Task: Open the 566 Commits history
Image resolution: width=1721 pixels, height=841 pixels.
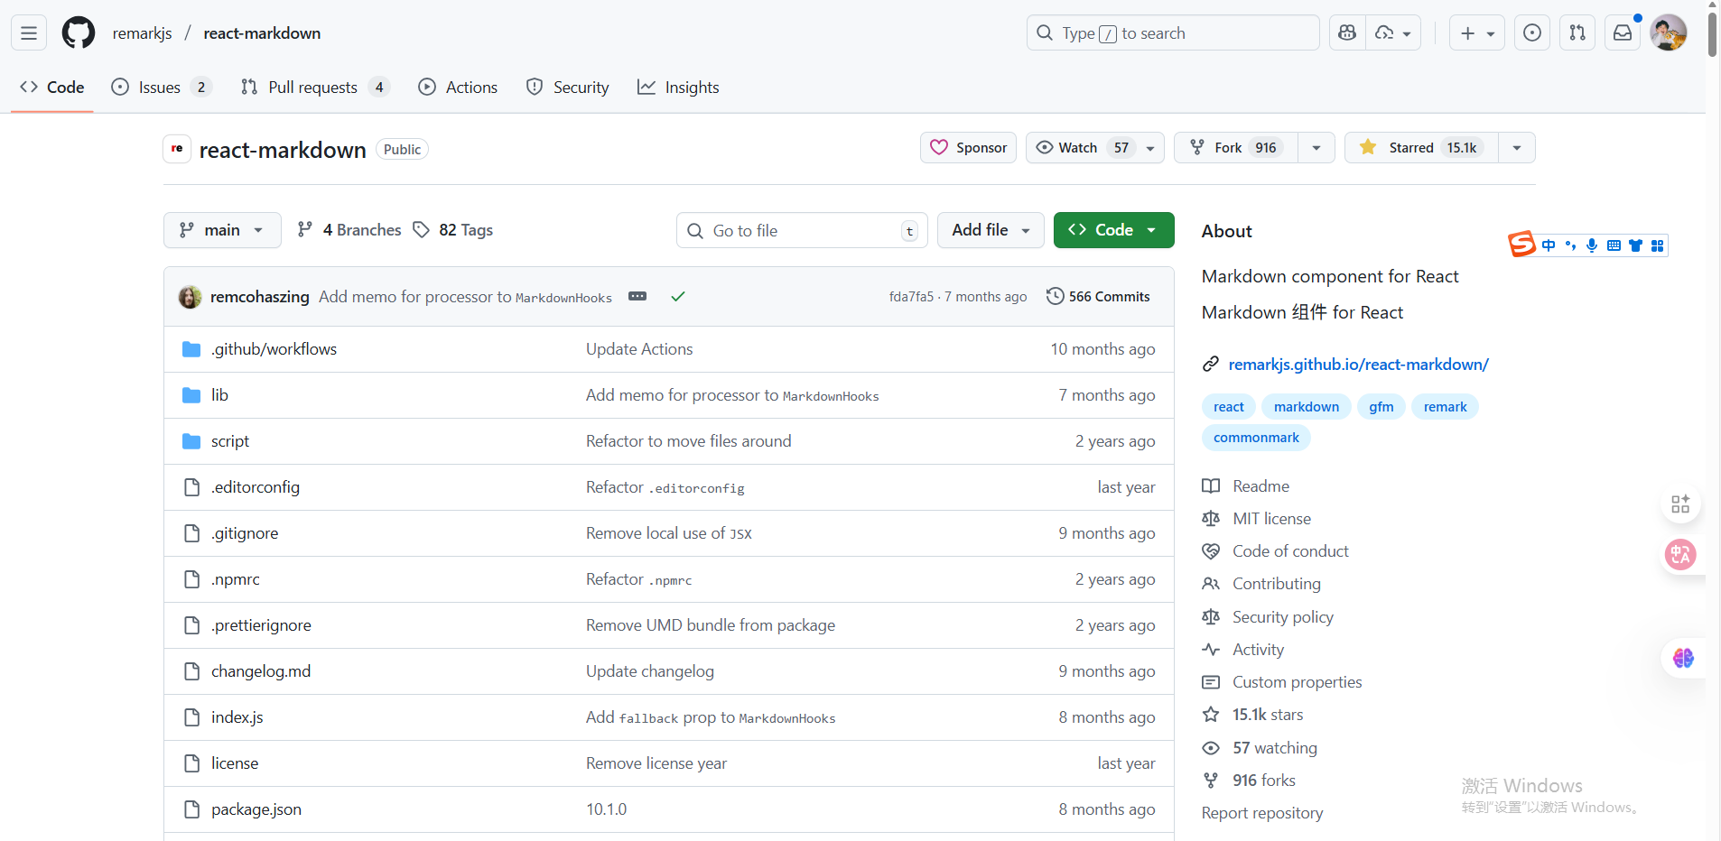Action: tap(1098, 296)
